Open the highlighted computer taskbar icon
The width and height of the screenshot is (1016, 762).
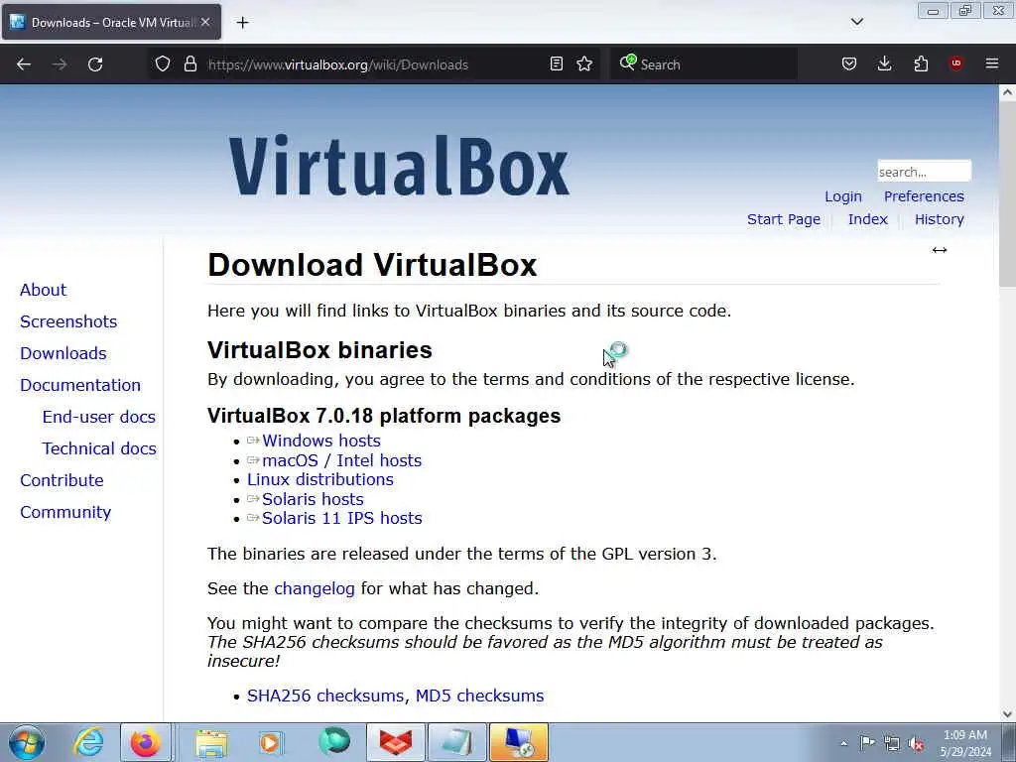519,742
